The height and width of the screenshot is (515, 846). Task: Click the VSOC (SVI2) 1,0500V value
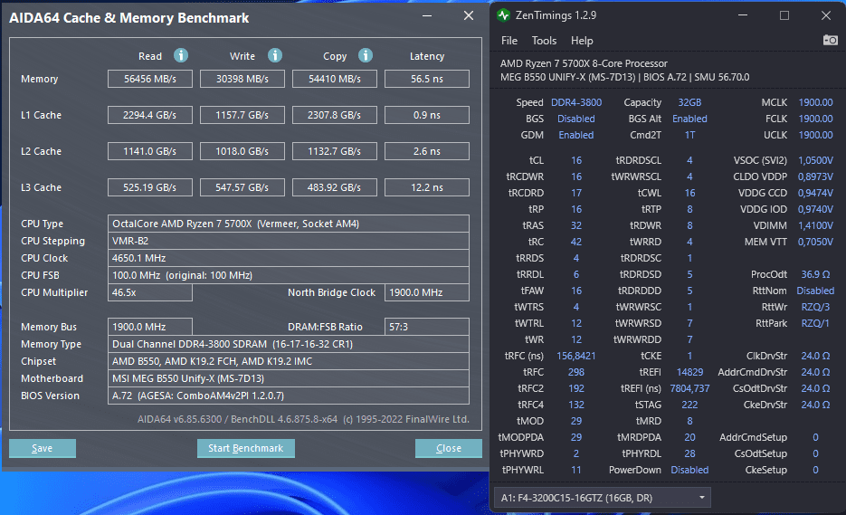[x=815, y=160]
